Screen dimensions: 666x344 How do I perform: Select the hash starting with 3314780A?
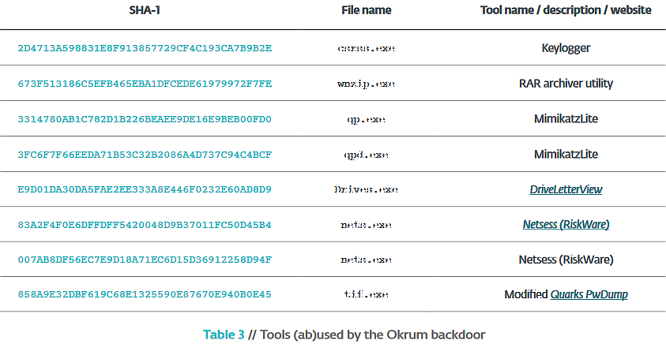pyautogui.click(x=145, y=119)
